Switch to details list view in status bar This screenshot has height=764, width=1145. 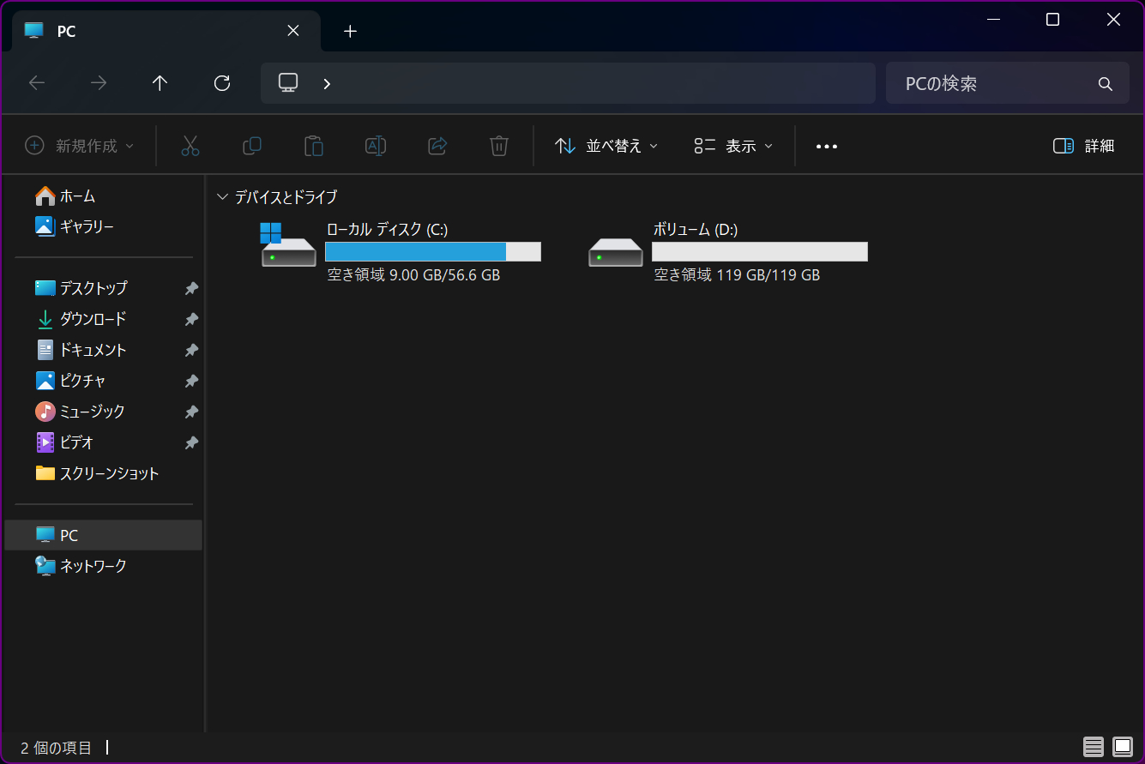[x=1094, y=747]
